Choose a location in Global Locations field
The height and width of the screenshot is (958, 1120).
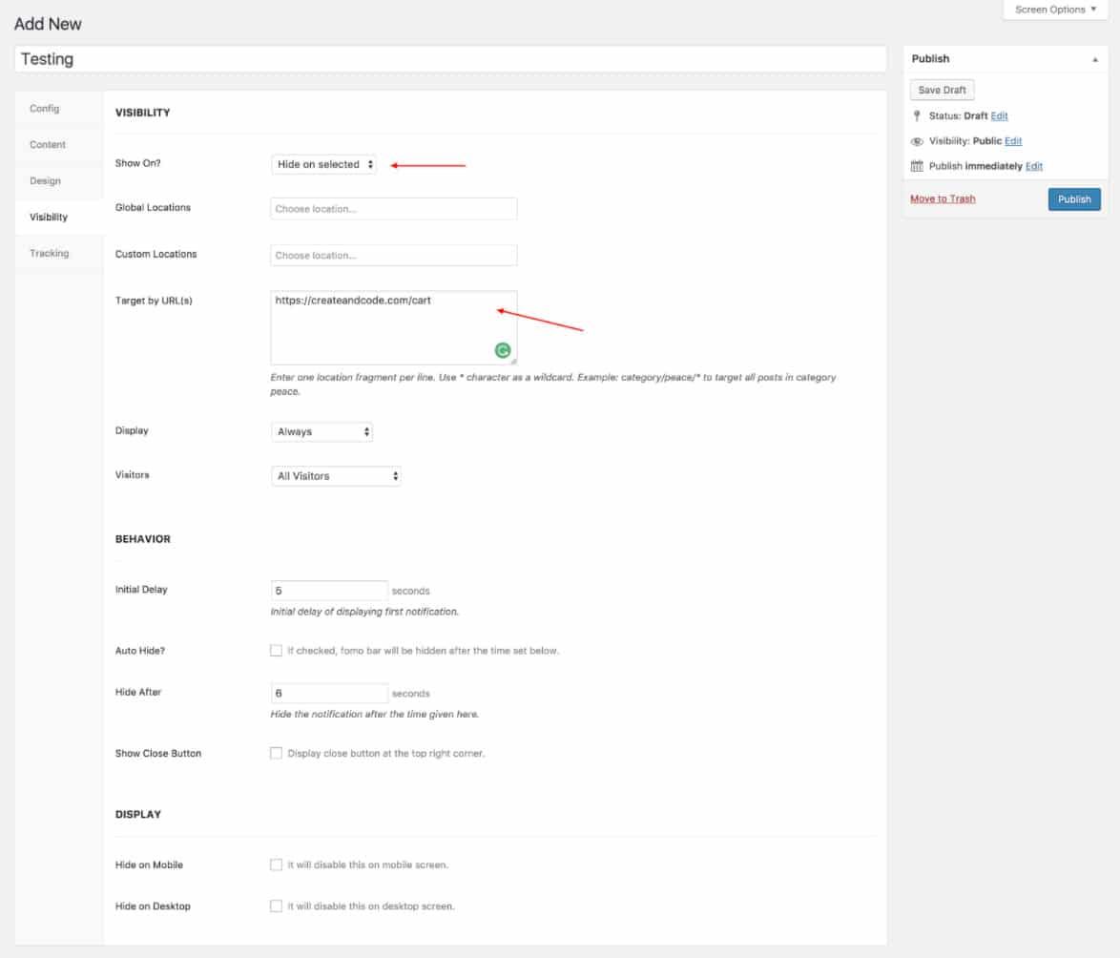click(x=394, y=209)
